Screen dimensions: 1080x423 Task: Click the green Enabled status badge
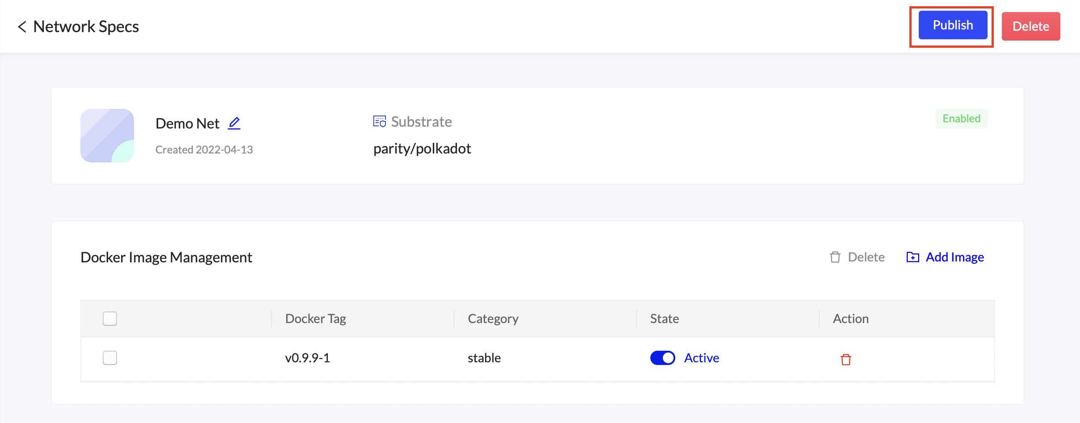(x=961, y=119)
